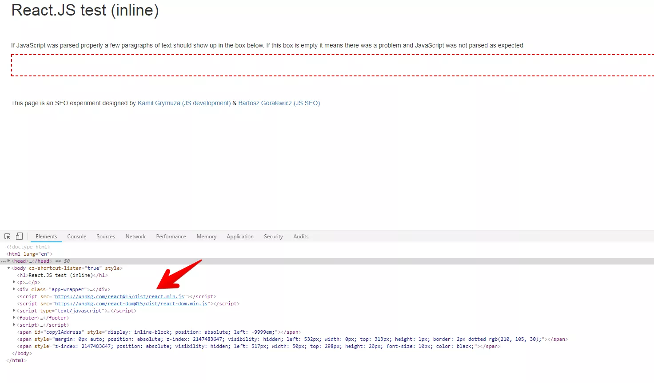Select the closing /html tag row
Screen dimensions: 654x383
pyautogui.click(x=16, y=360)
